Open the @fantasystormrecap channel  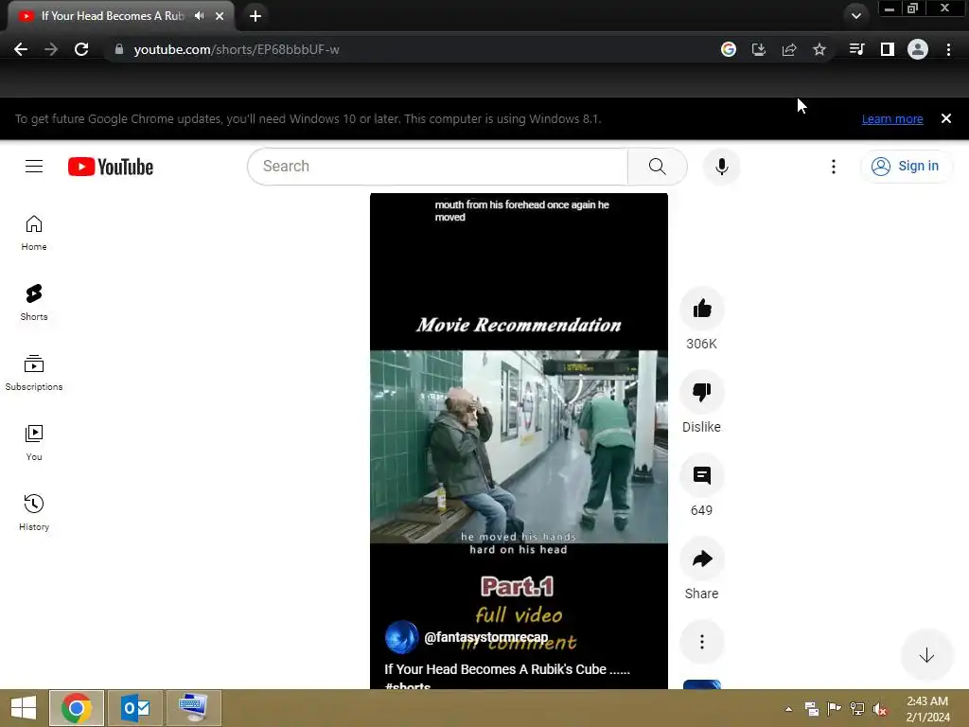click(485, 637)
